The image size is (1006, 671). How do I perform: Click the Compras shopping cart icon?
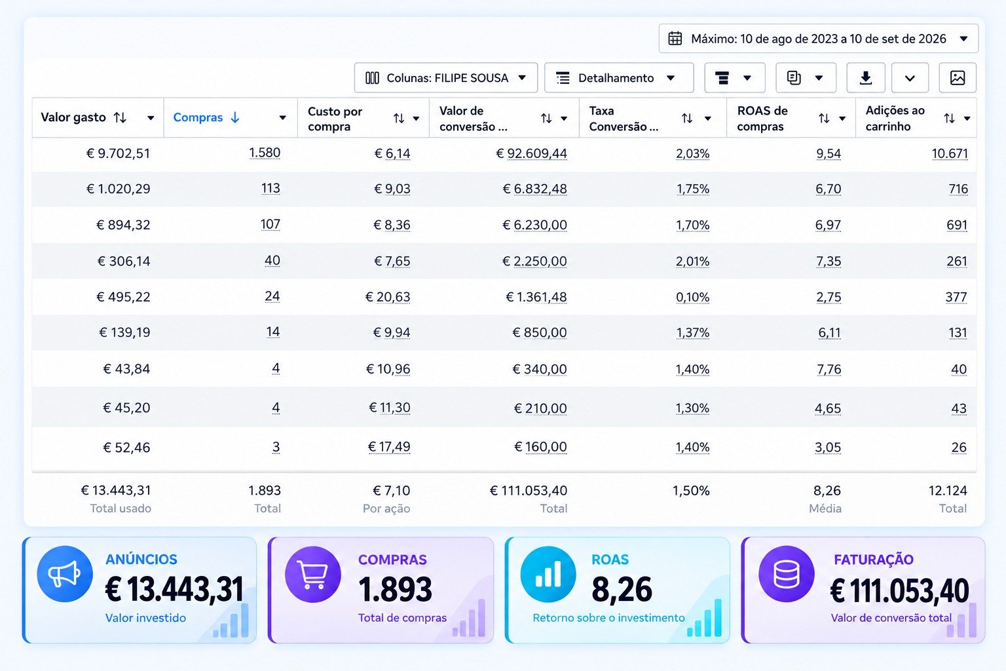pyautogui.click(x=313, y=574)
